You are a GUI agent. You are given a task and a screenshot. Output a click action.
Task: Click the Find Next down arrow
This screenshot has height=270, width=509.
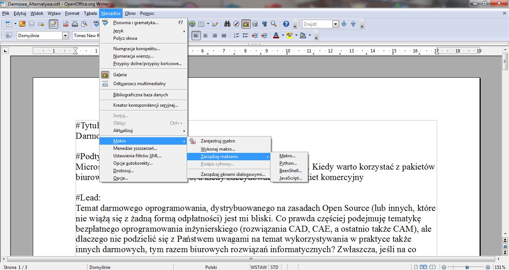pyautogui.click(x=344, y=24)
